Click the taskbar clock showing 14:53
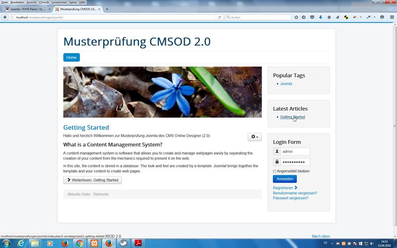 coord(384,244)
